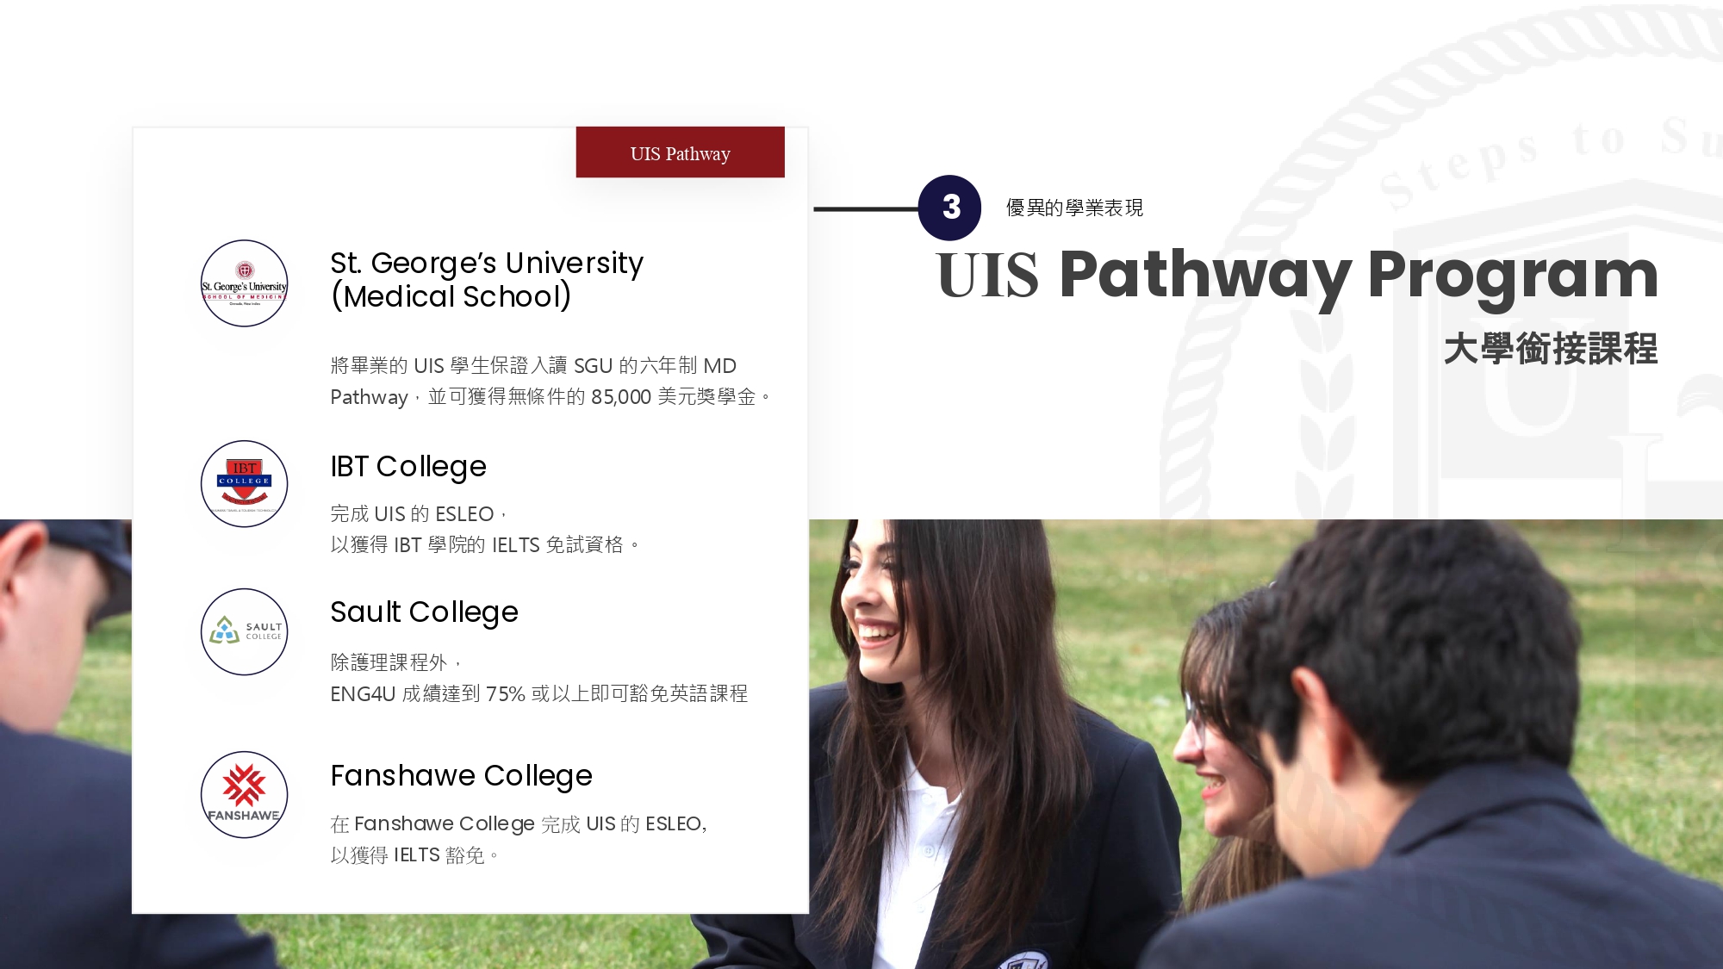Click the UIS Pathway Program title
This screenshot has width=1723, height=969.
point(1297,274)
